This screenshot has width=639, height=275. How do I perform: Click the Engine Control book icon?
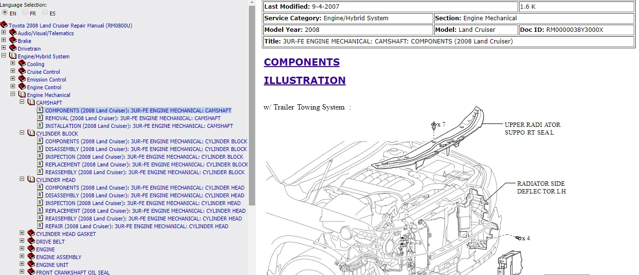tap(22, 87)
